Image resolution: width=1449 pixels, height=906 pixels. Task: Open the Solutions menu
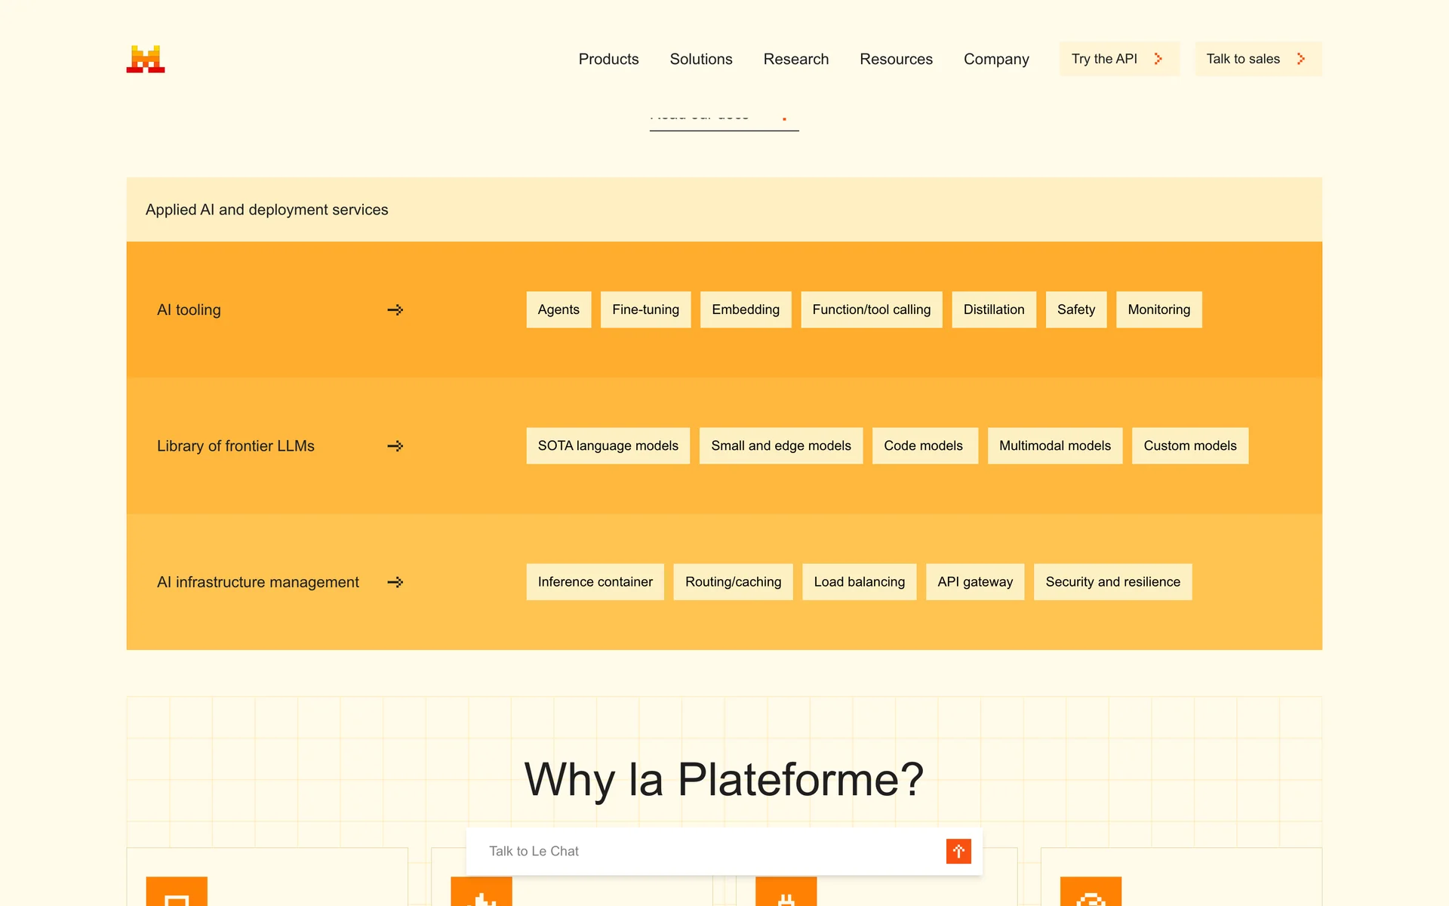[x=701, y=59]
